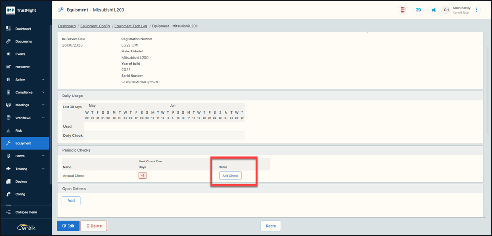
Task: Click the Risk triangle icon
Action: click(8, 130)
